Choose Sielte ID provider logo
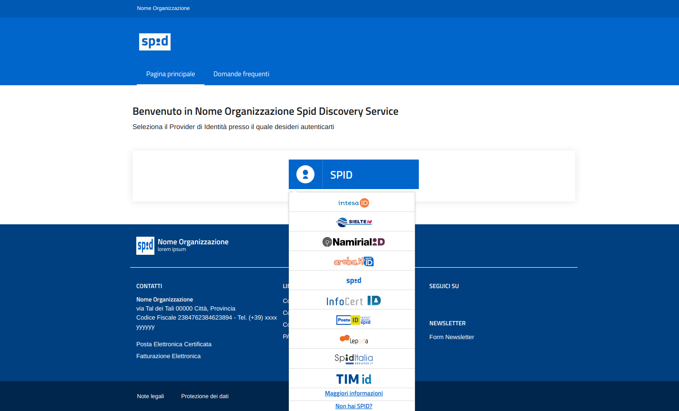The height and width of the screenshot is (411, 679). [354, 222]
